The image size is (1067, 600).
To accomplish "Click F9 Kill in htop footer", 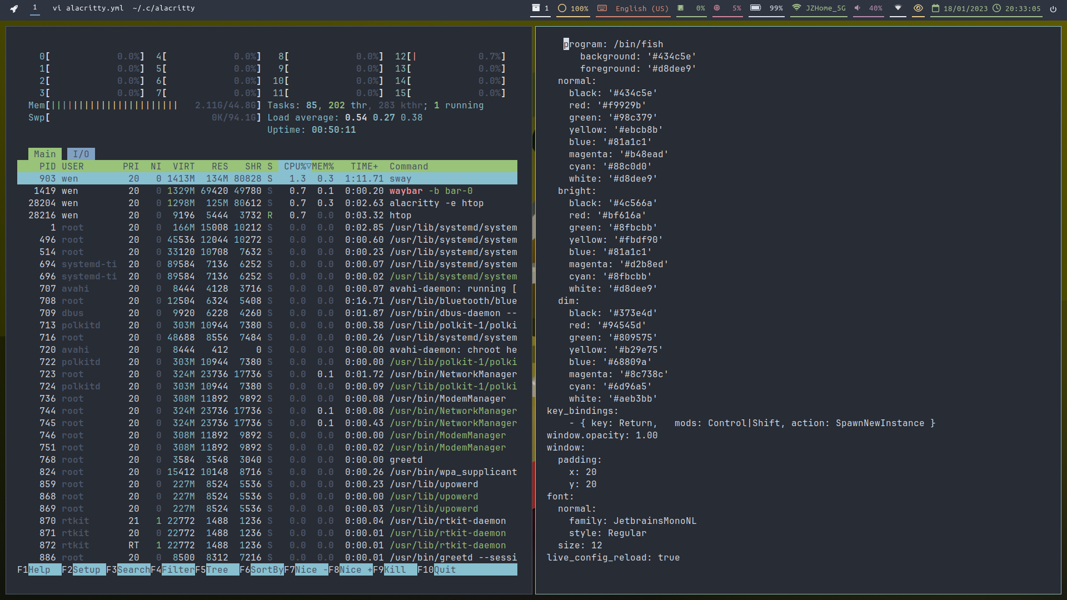I will coord(395,569).
